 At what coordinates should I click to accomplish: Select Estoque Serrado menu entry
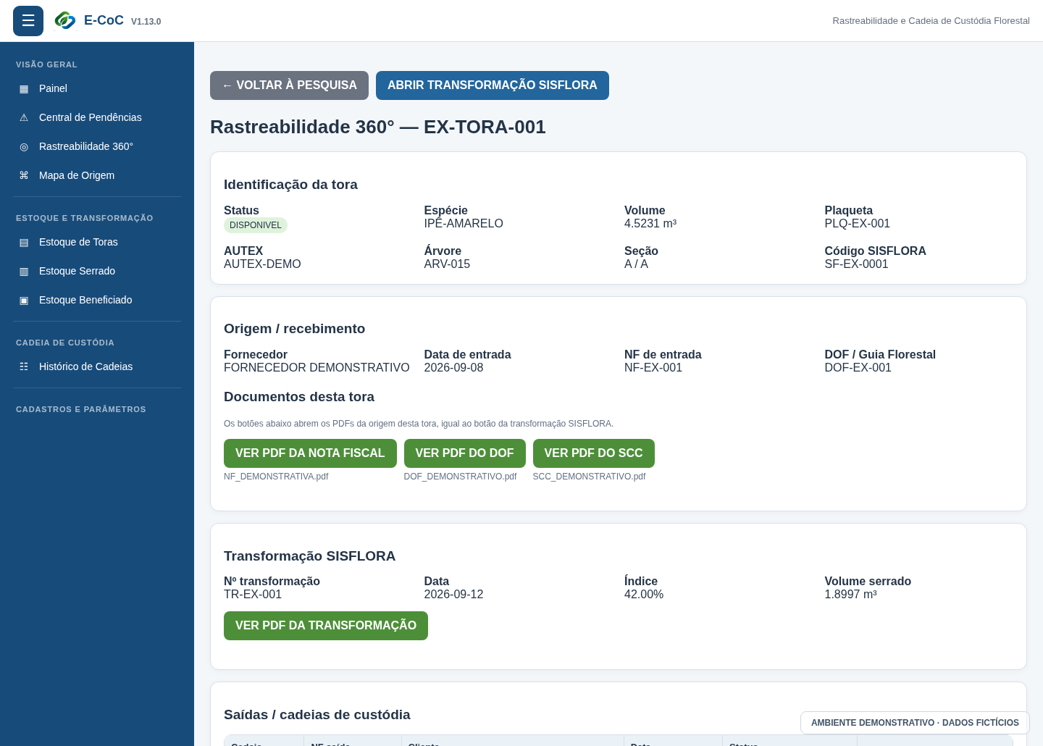coord(97,271)
